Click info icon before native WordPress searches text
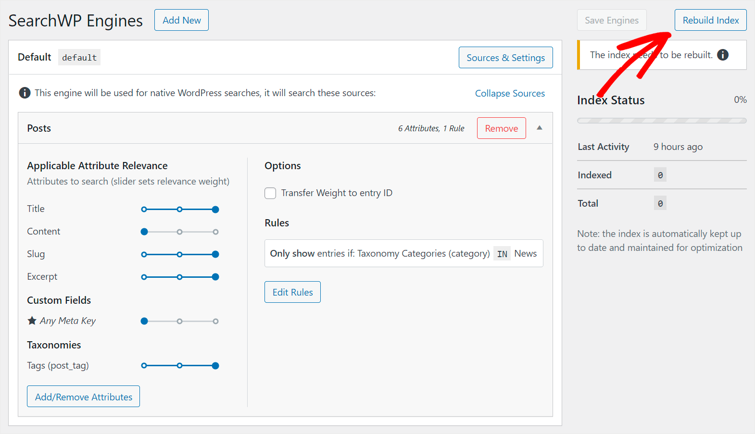The width and height of the screenshot is (755, 434). click(25, 93)
